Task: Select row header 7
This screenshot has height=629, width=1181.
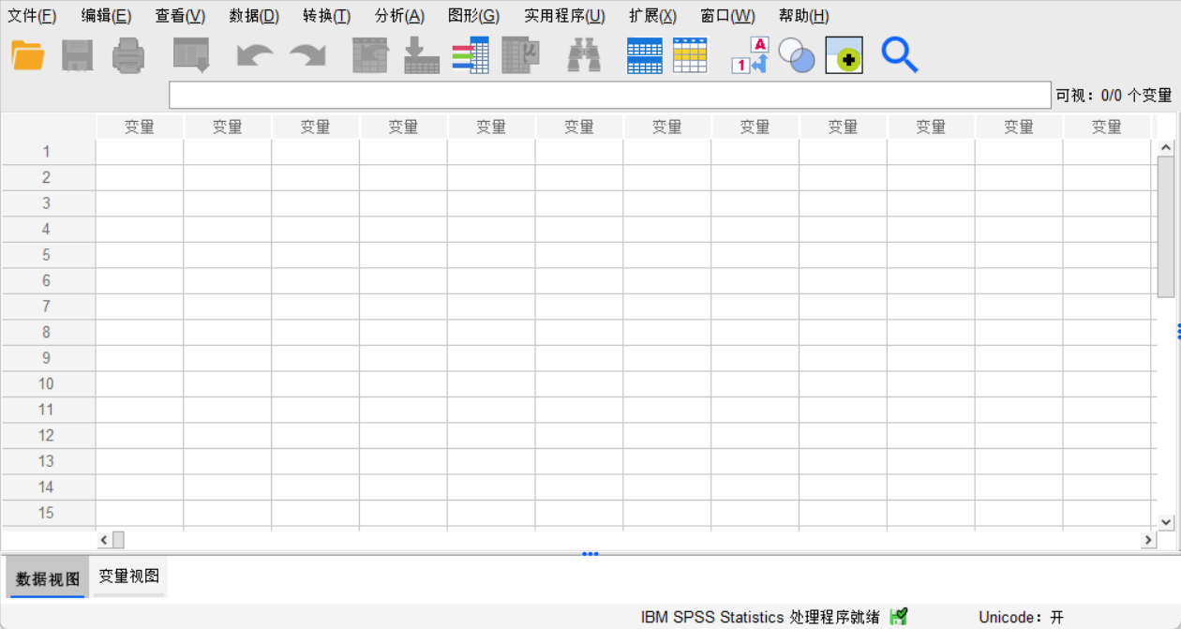Action: pyautogui.click(x=48, y=307)
